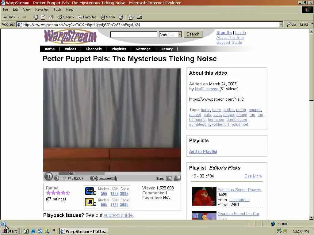The height and width of the screenshot is (235, 314).
Task: Click the rating stars
Action: tap(58, 193)
